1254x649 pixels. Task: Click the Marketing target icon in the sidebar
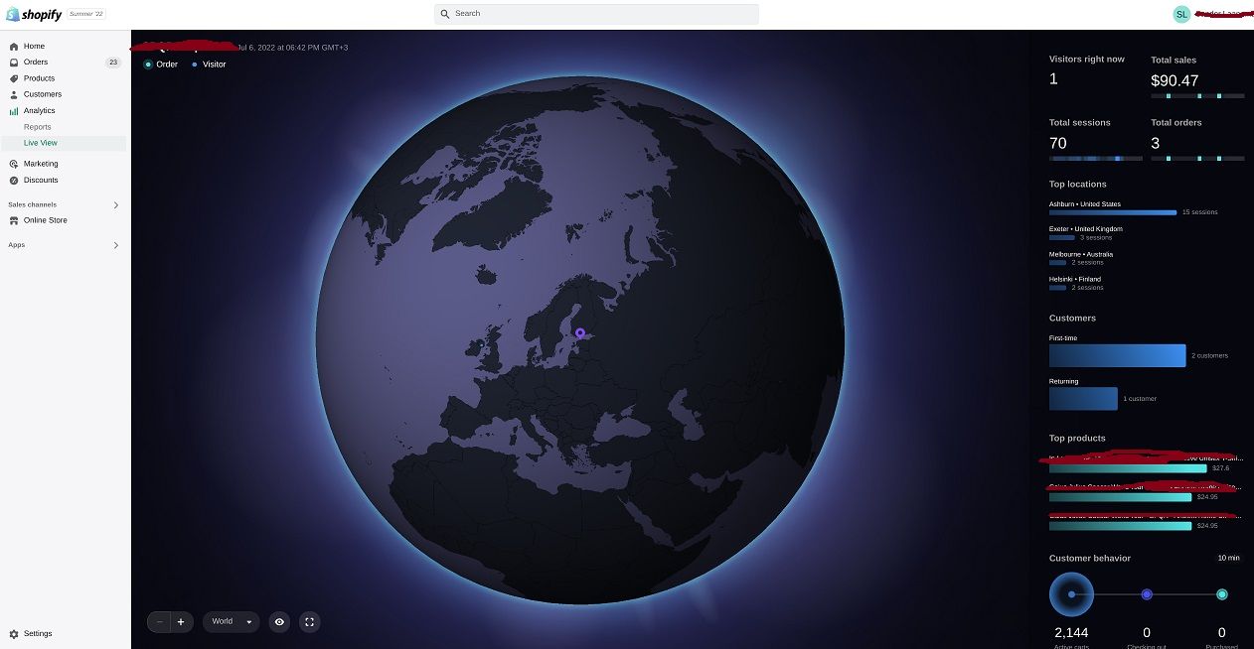pos(14,164)
